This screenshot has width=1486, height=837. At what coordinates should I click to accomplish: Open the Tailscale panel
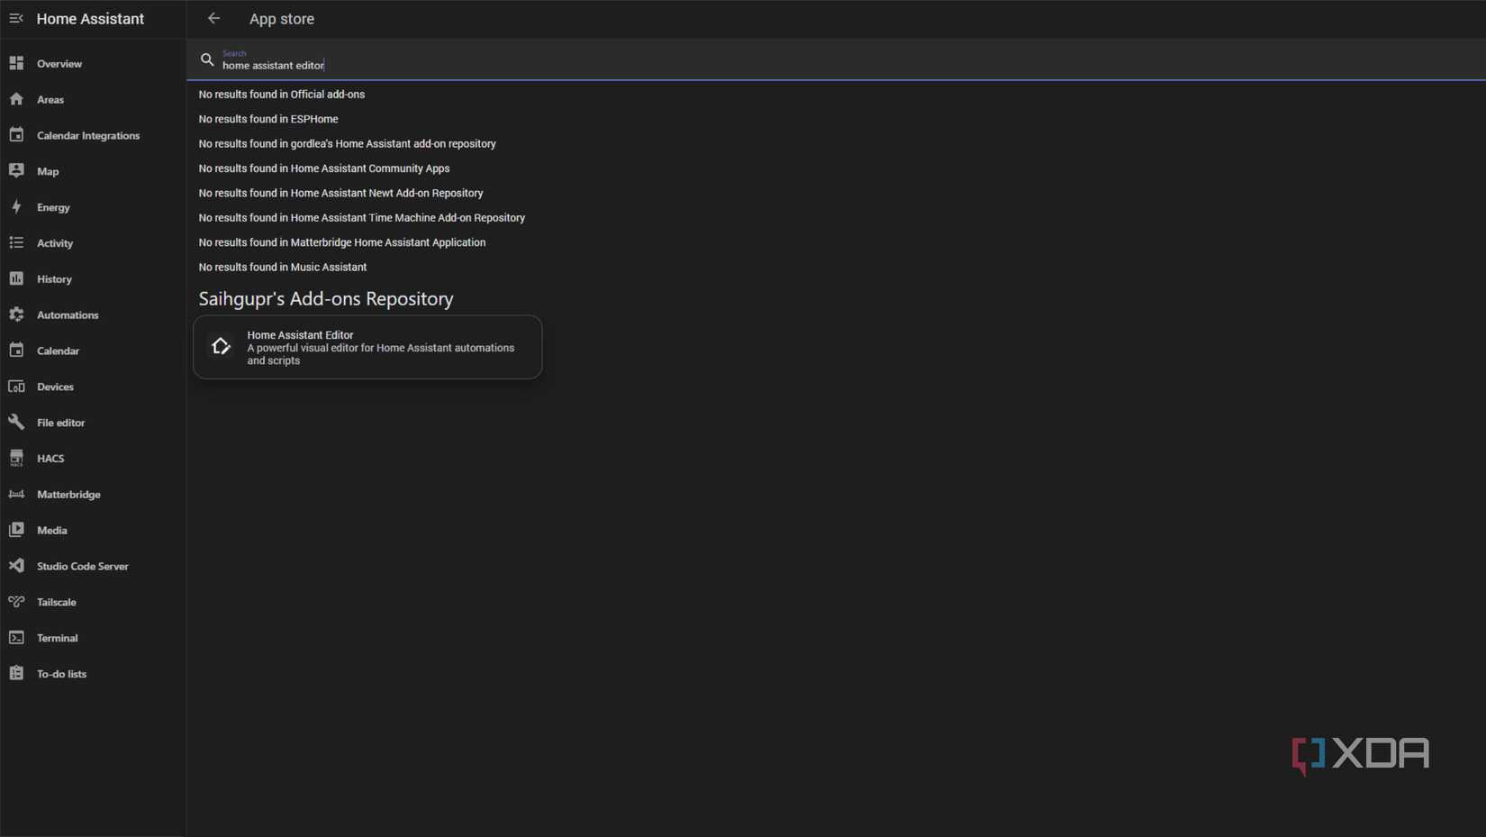93,602
